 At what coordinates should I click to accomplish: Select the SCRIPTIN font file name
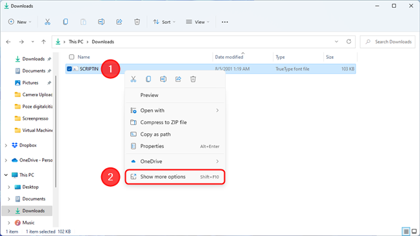(x=89, y=69)
